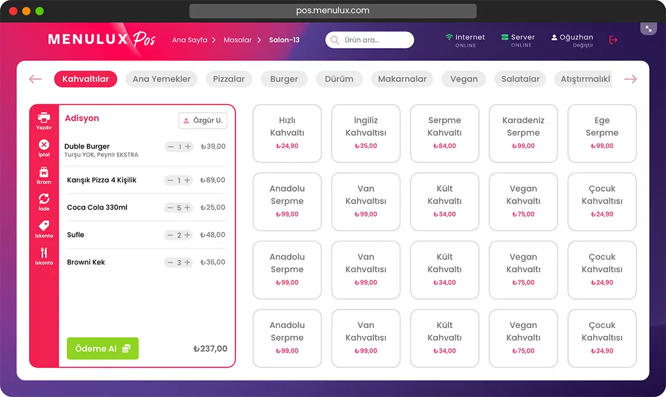This screenshot has height=397, width=666.
Task: Add İngiliz Kahvaltısı to the order
Action: click(366, 133)
